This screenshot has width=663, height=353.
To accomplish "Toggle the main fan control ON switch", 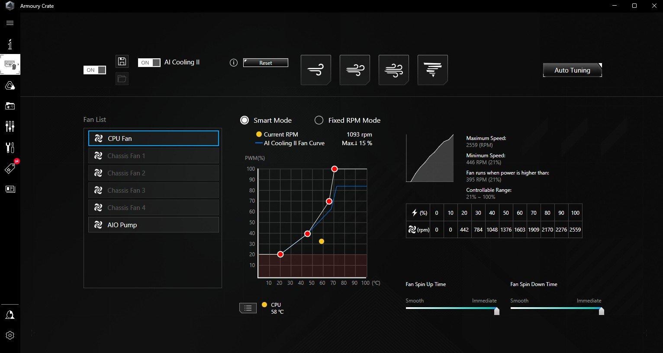I will [94, 70].
